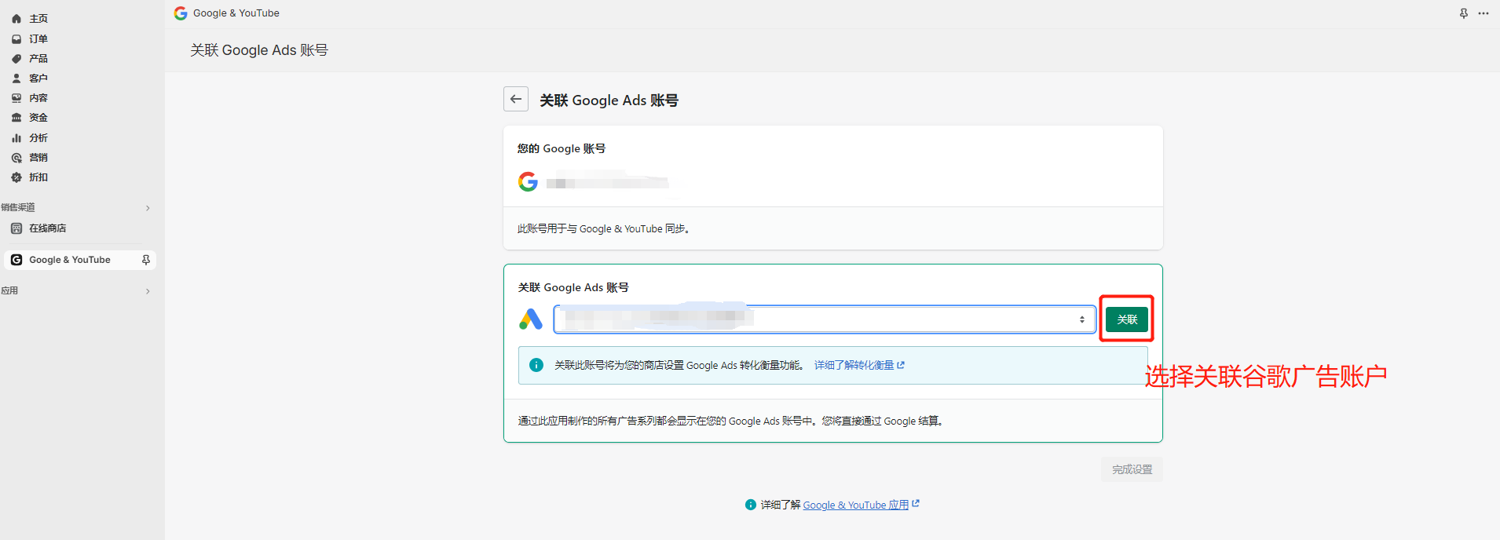Select Online Store sales channel
The image size is (1500, 540).
[x=47, y=228]
